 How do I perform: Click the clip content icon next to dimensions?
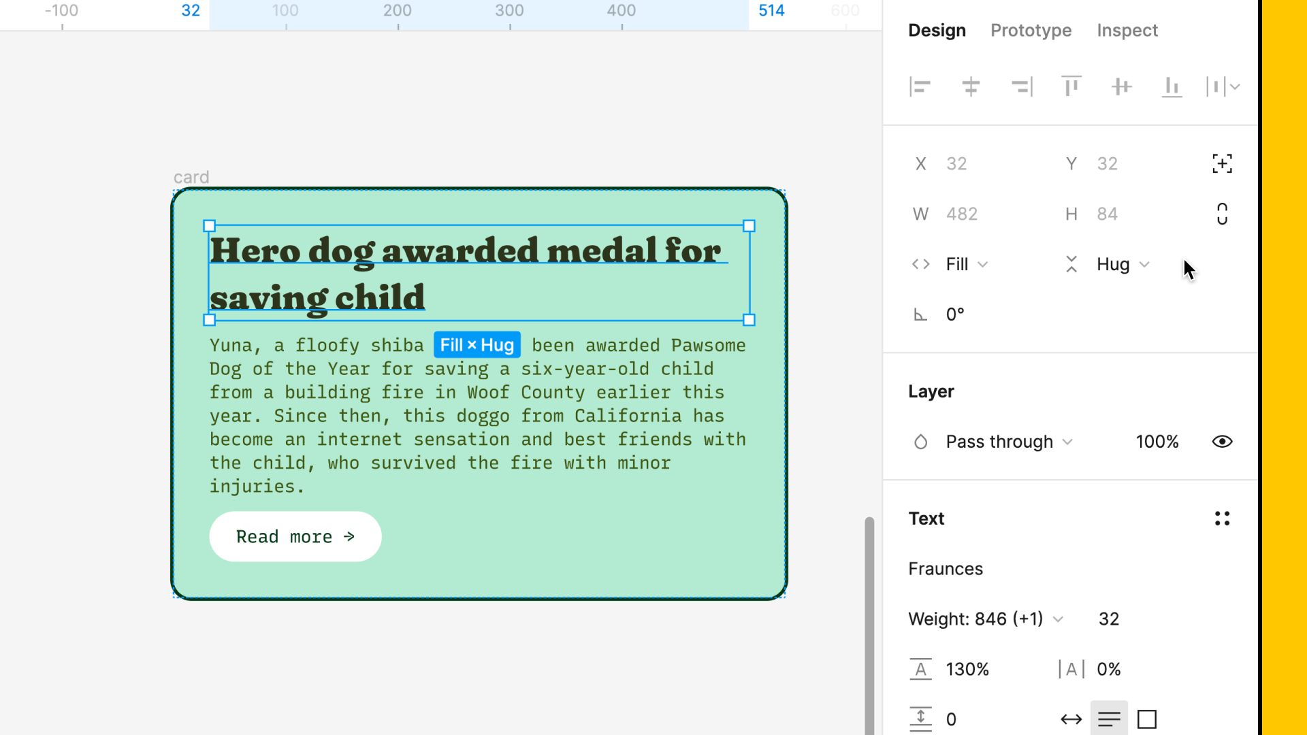[x=1223, y=214]
